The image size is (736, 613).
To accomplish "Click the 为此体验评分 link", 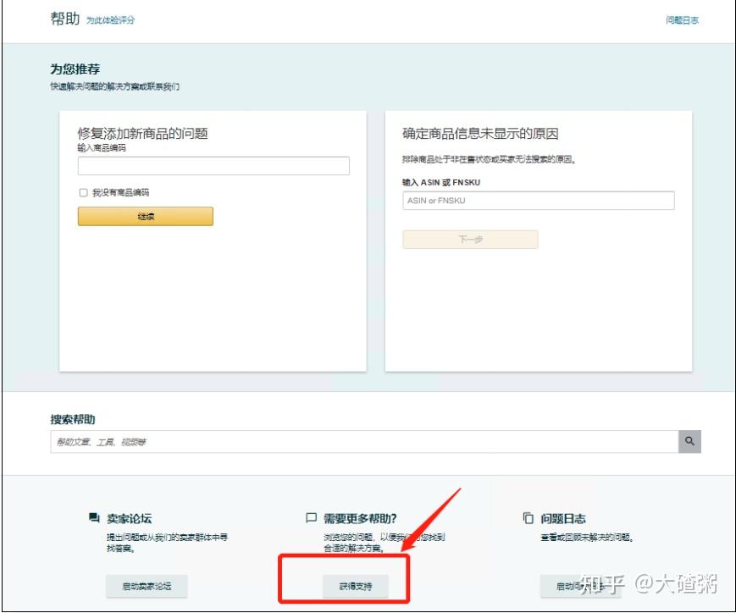I will (x=110, y=20).
